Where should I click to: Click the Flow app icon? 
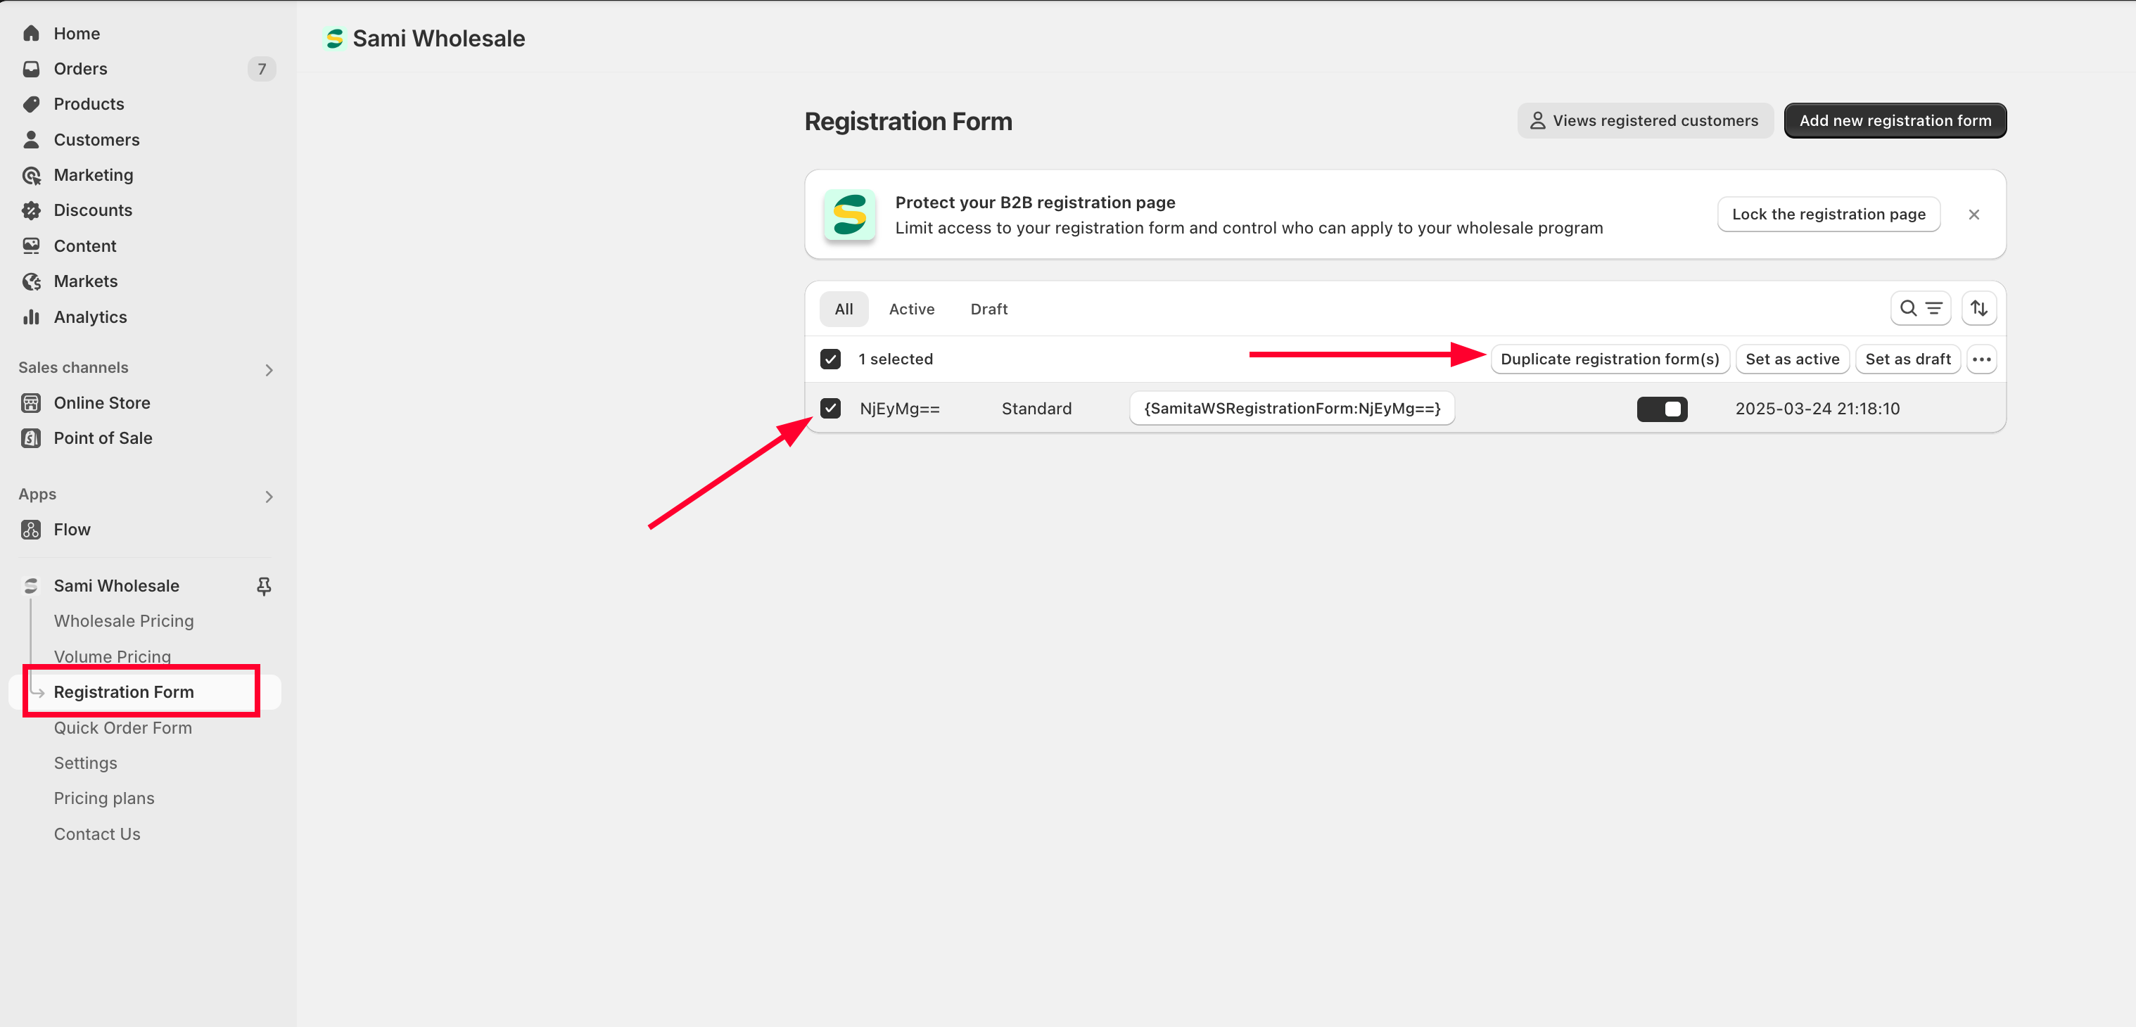tap(32, 530)
